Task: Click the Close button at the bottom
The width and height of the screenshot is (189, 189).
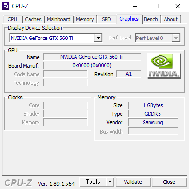Action: point(169,182)
